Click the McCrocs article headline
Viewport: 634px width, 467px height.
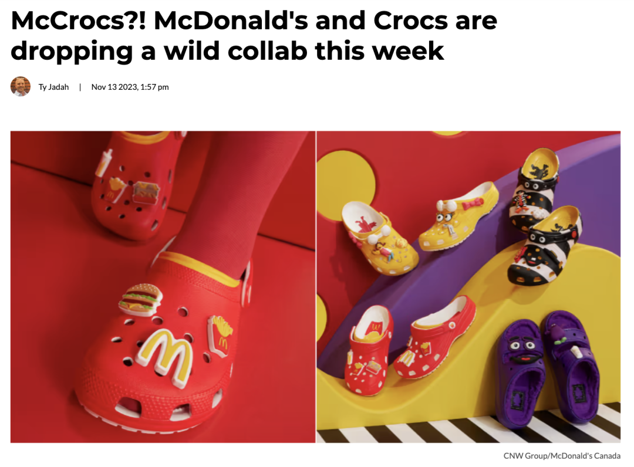254,36
